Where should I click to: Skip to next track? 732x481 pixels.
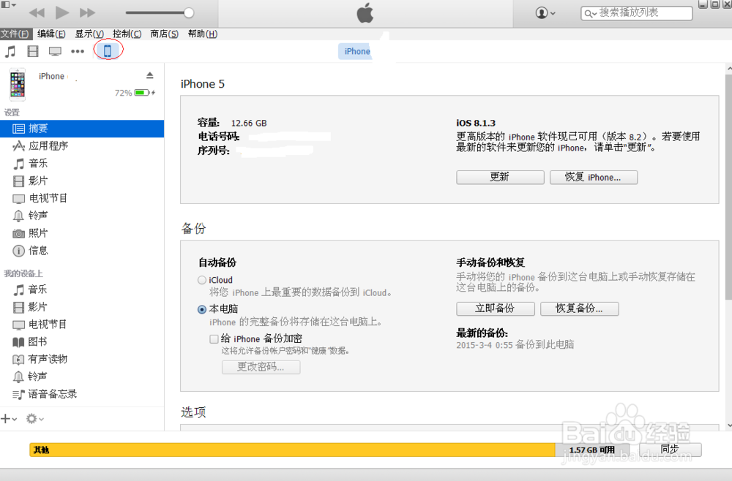pyautogui.click(x=87, y=12)
